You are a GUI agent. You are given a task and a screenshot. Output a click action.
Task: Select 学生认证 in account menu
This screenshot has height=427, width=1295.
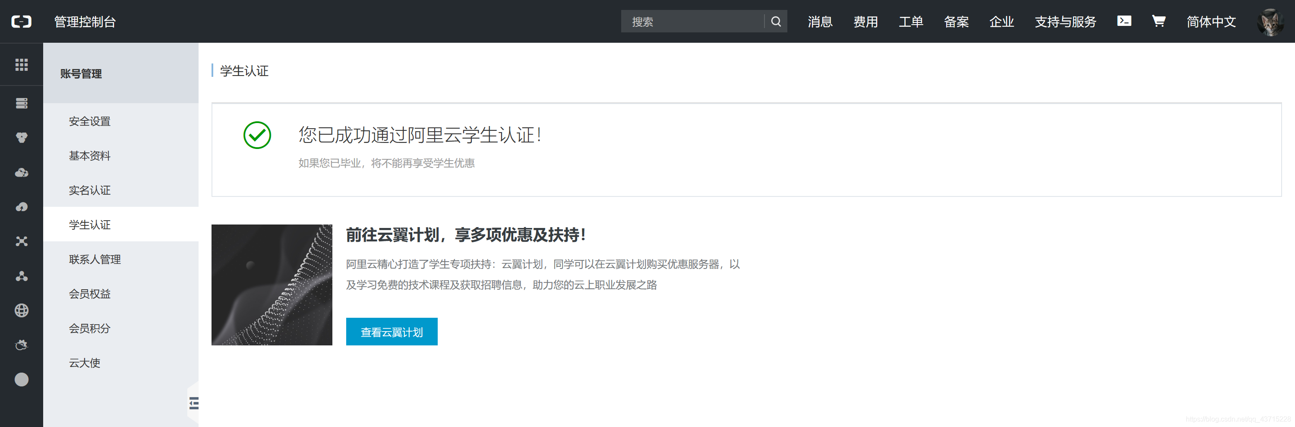(x=121, y=225)
